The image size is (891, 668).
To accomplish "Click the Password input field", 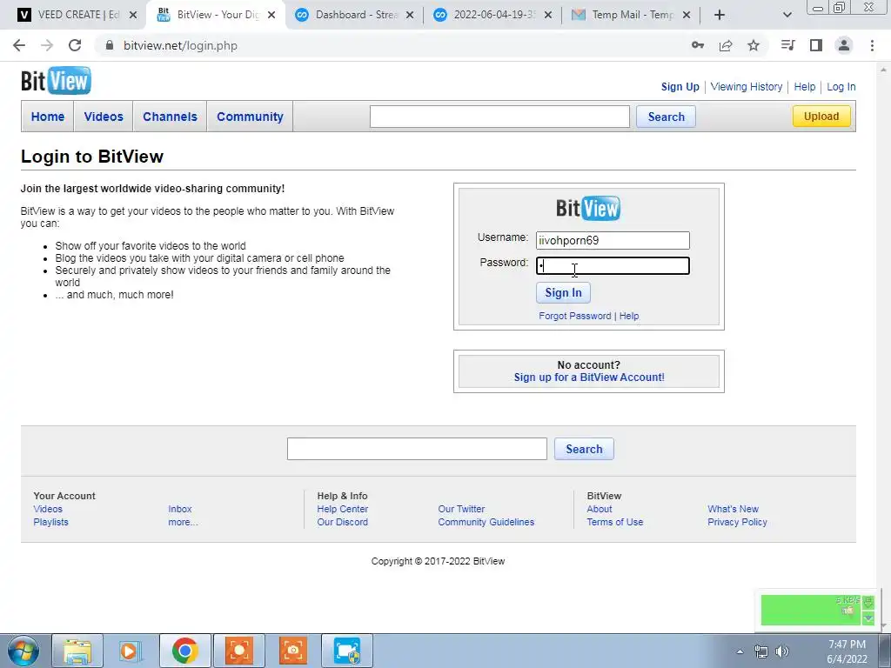I will point(613,266).
